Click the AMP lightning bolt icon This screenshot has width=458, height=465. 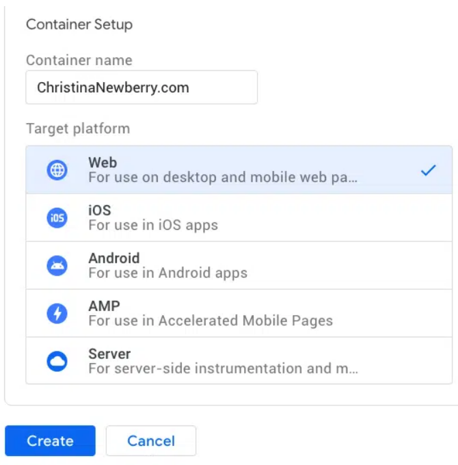[57, 313]
